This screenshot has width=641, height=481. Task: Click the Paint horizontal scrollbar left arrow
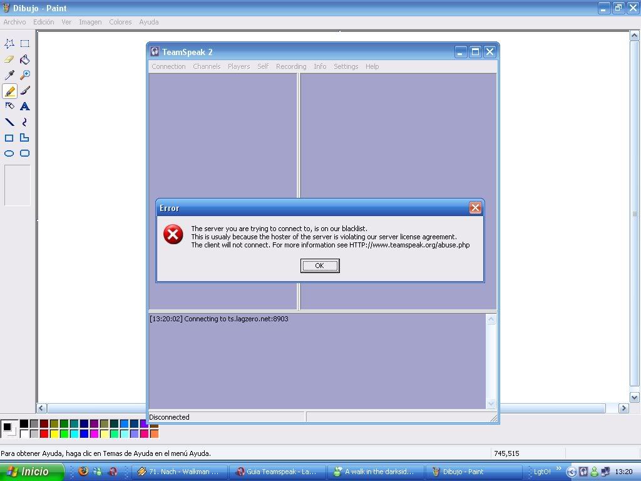41,408
